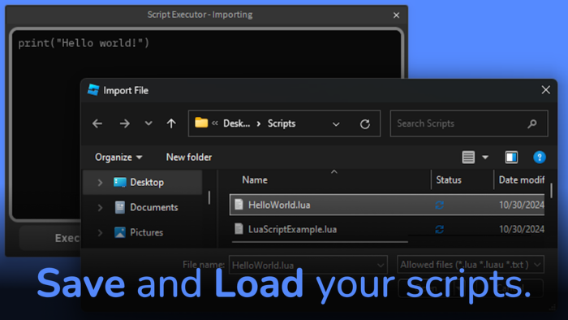Go back in Import File dialog

tap(97, 123)
